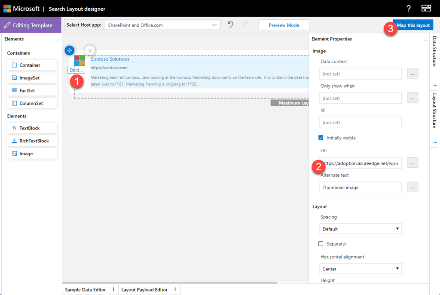Click the Editing Template button
The height and width of the screenshot is (295, 440).
tap(31, 25)
